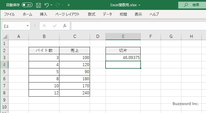
Task: Select row 4 header
Action: (4, 65)
